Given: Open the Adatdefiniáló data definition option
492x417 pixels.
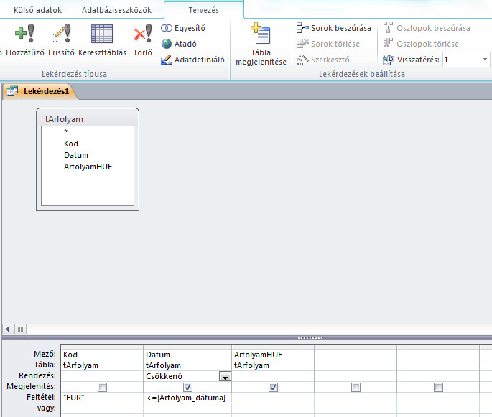Looking at the screenshot, I should pos(192,60).
